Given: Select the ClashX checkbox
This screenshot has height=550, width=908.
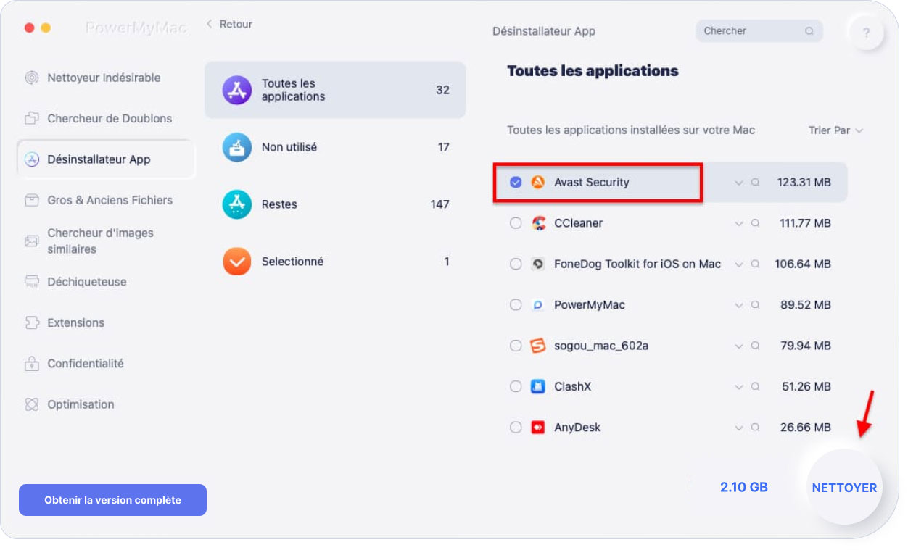Looking at the screenshot, I should (516, 386).
